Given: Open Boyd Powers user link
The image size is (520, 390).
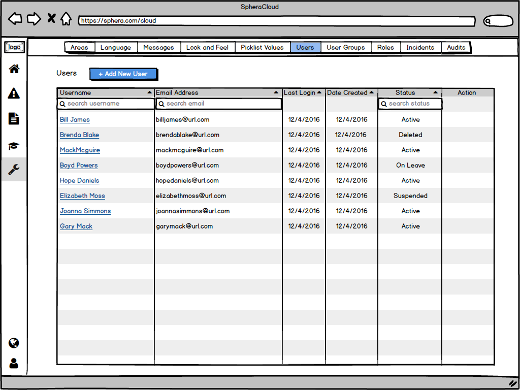Looking at the screenshot, I should point(79,166).
